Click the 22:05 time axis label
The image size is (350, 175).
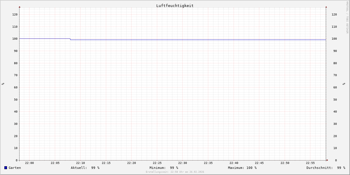tap(55, 163)
